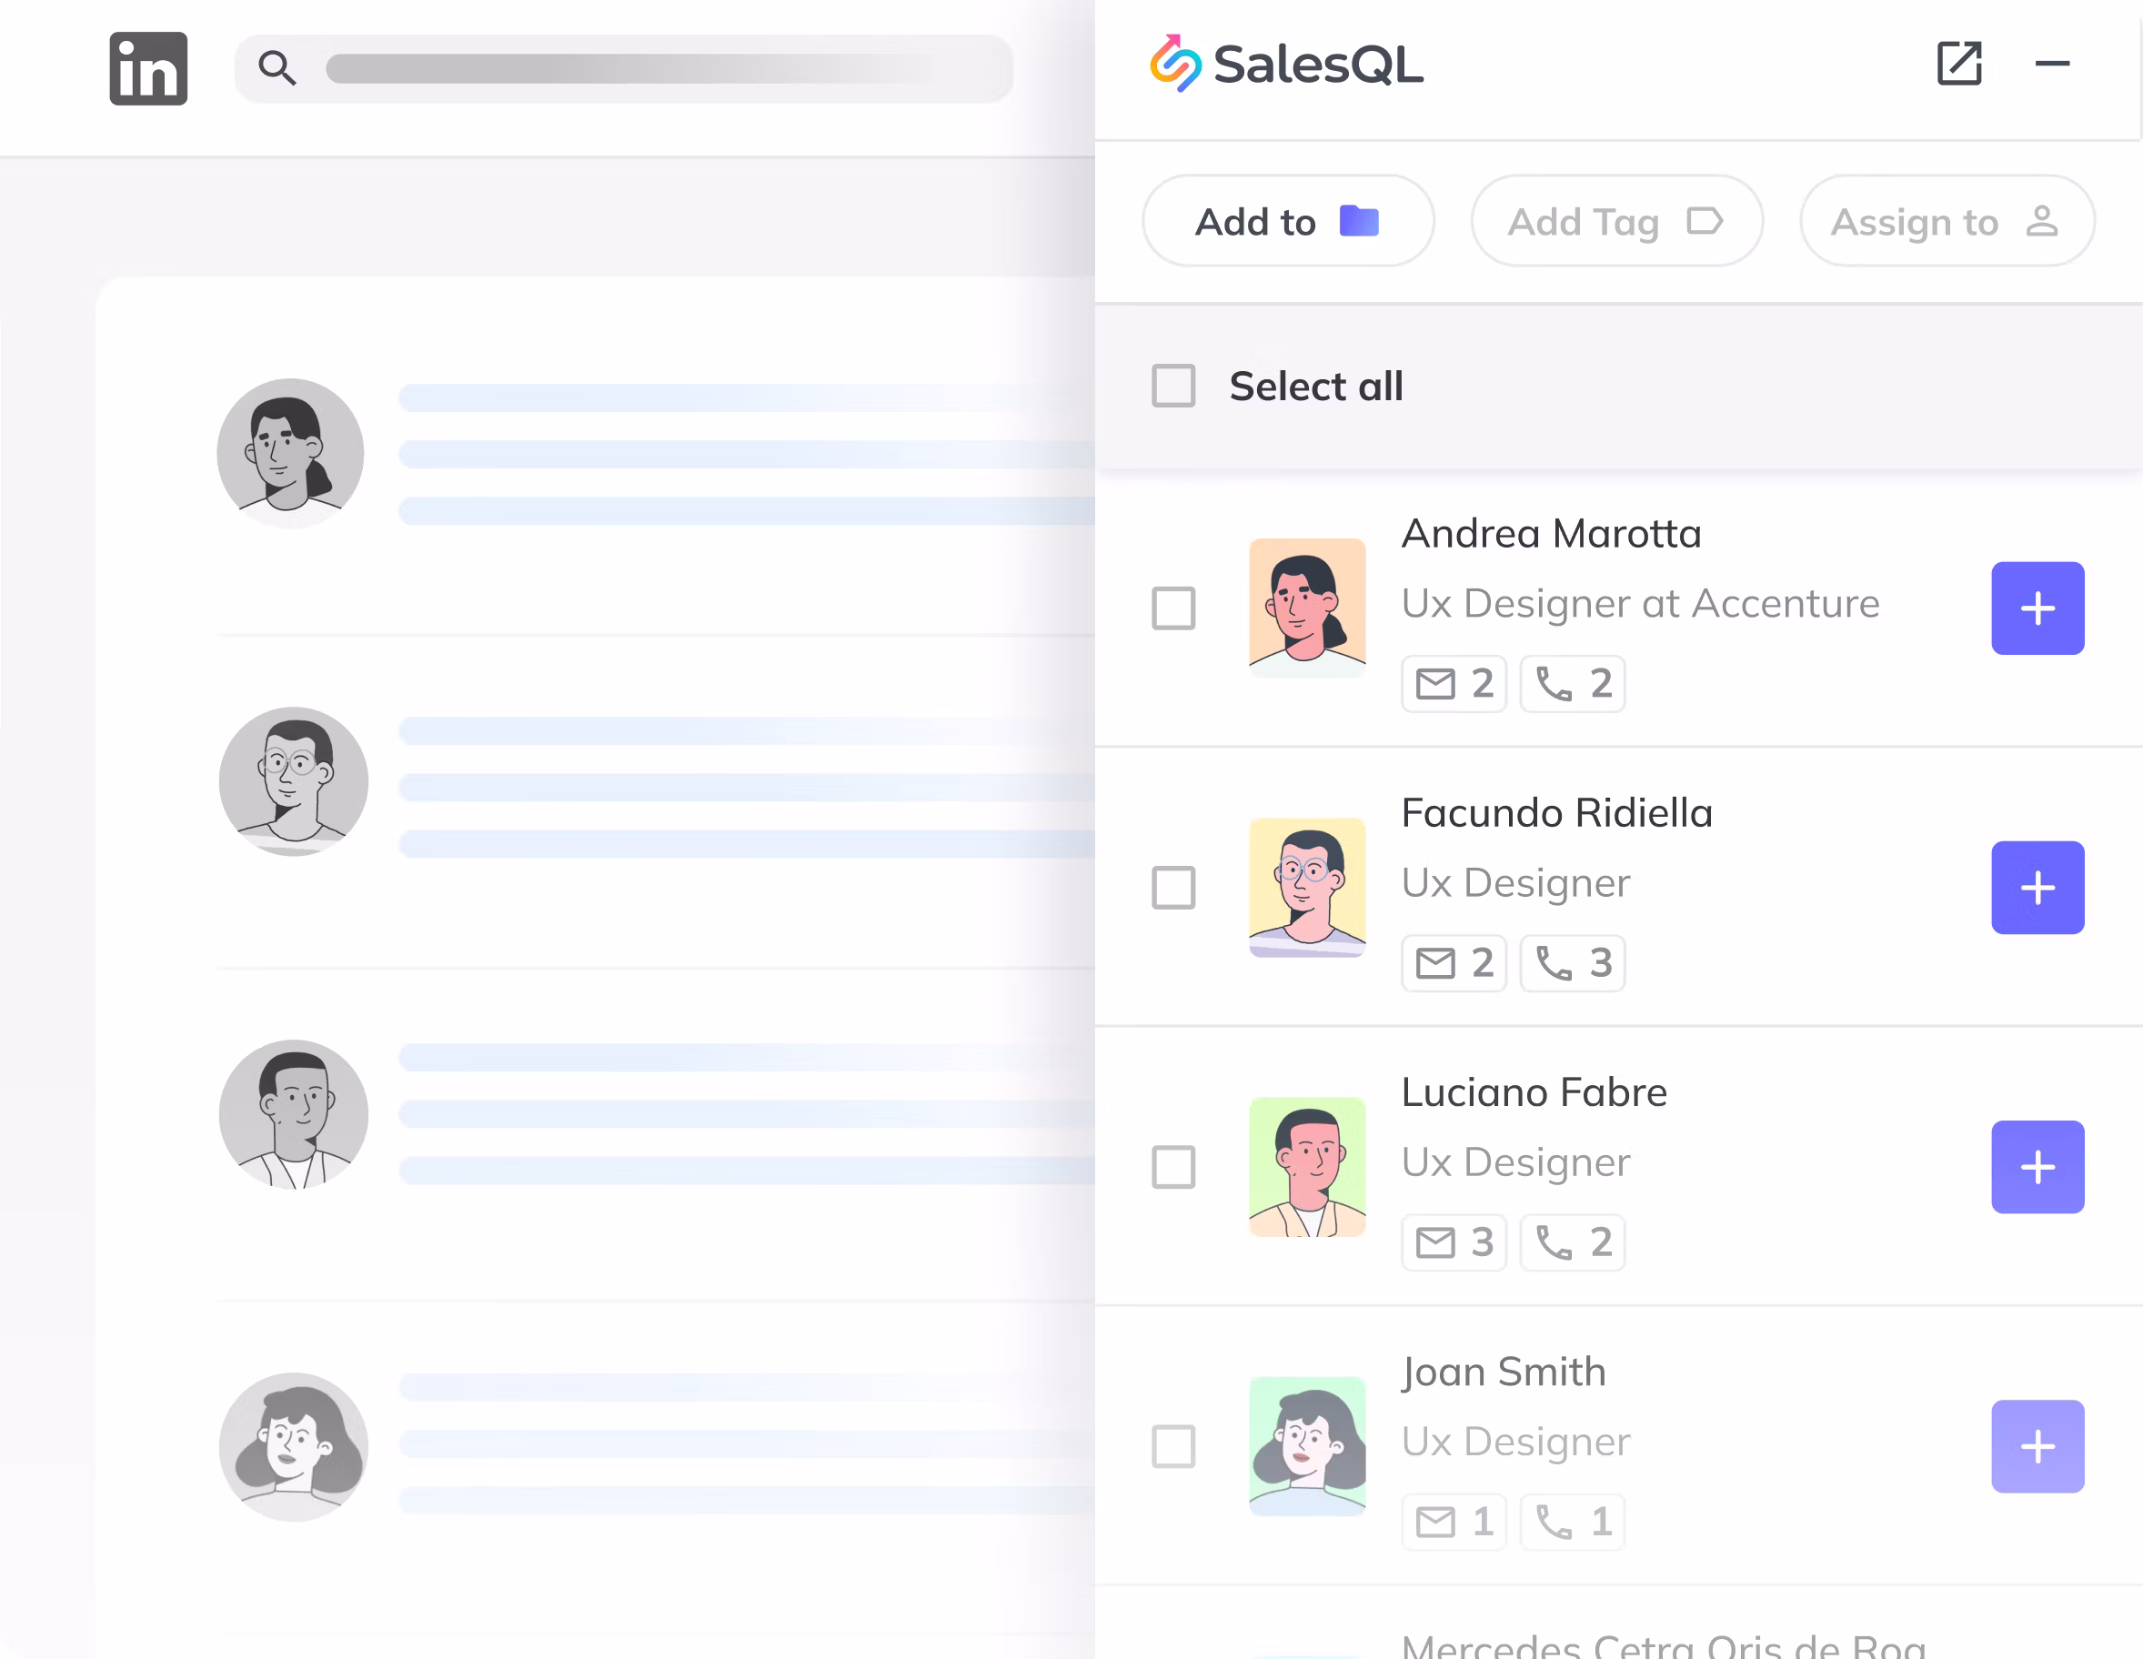Check the Select all checkbox

(x=1173, y=386)
